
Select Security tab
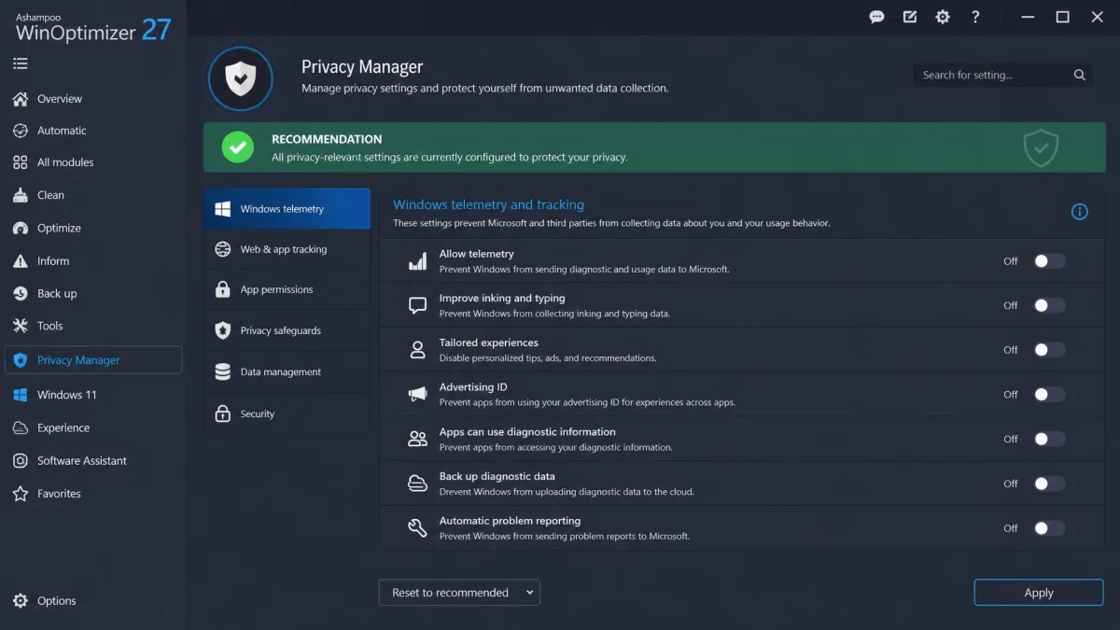(x=287, y=413)
